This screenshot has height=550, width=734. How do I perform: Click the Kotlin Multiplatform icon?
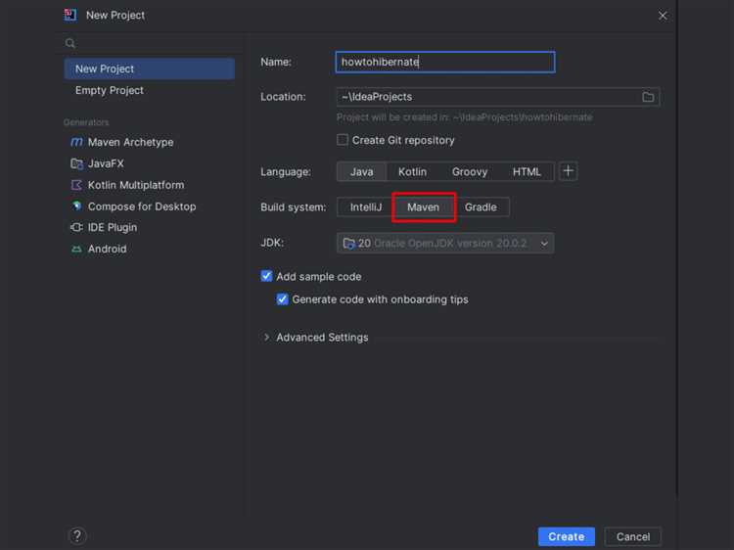pyautogui.click(x=76, y=185)
